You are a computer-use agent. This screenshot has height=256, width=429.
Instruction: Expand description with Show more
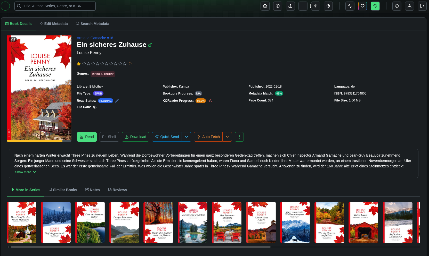tap(25, 172)
